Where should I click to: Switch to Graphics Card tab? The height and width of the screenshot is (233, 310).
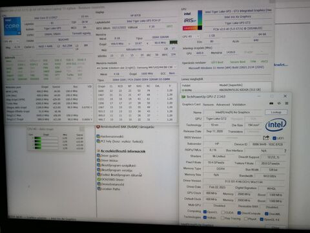tap(191, 104)
